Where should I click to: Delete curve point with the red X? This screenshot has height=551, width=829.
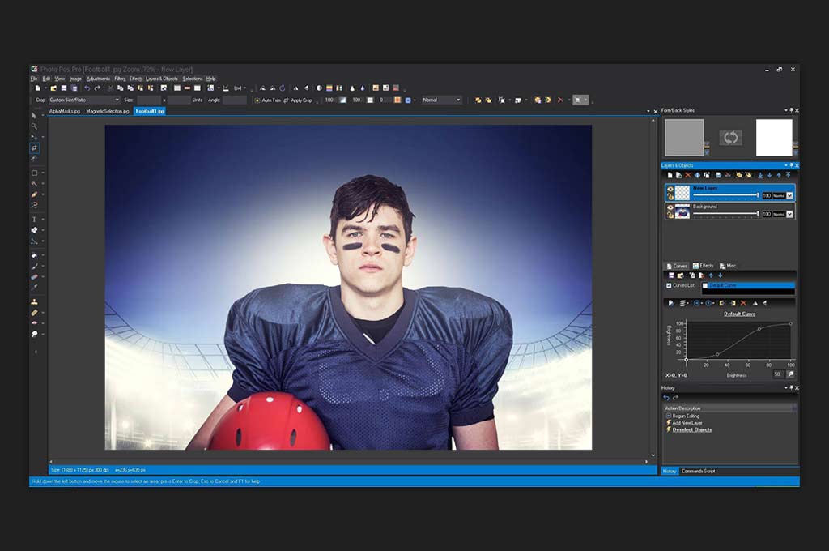click(743, 303)
